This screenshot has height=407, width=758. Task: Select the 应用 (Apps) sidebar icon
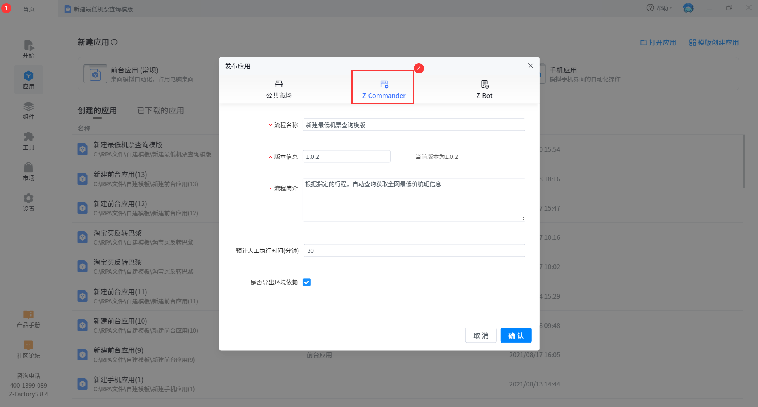click(x=28, y=79)
